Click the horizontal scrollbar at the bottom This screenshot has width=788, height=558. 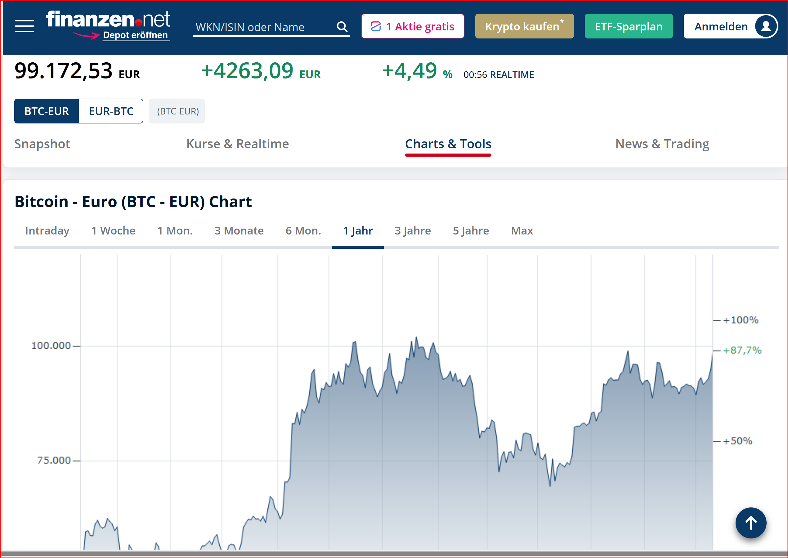[394, 553]
